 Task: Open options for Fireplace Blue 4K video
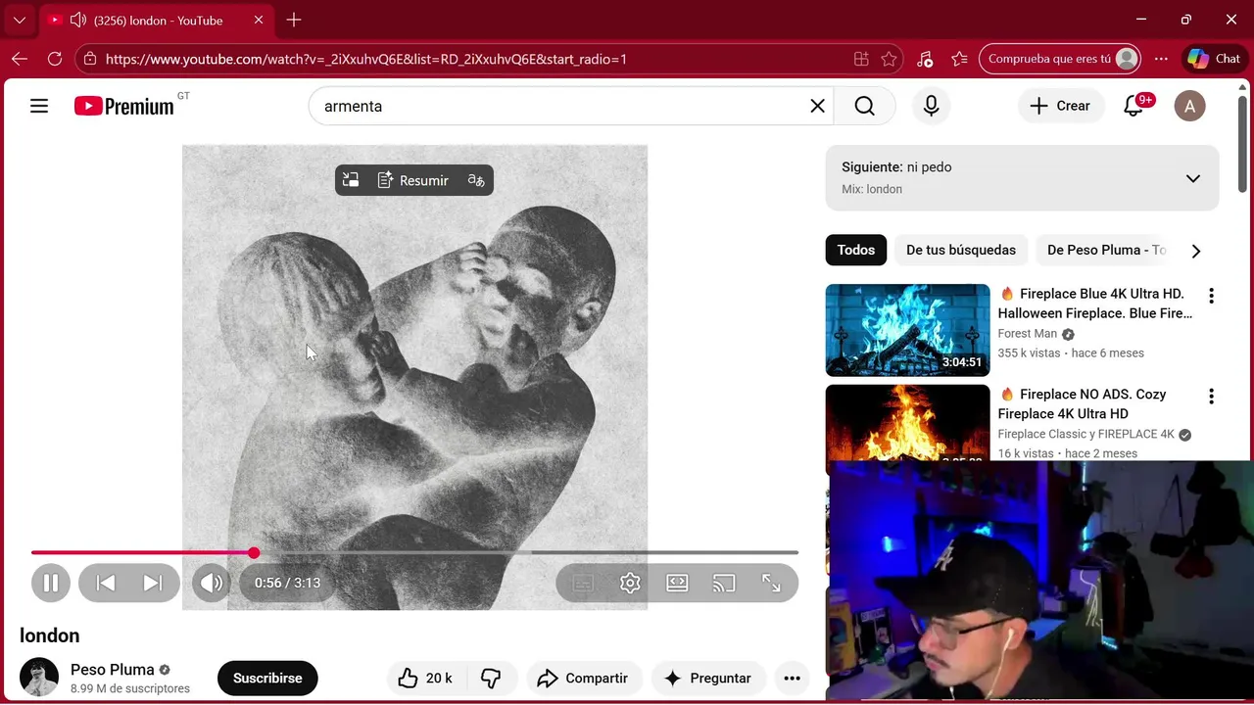1211,296
